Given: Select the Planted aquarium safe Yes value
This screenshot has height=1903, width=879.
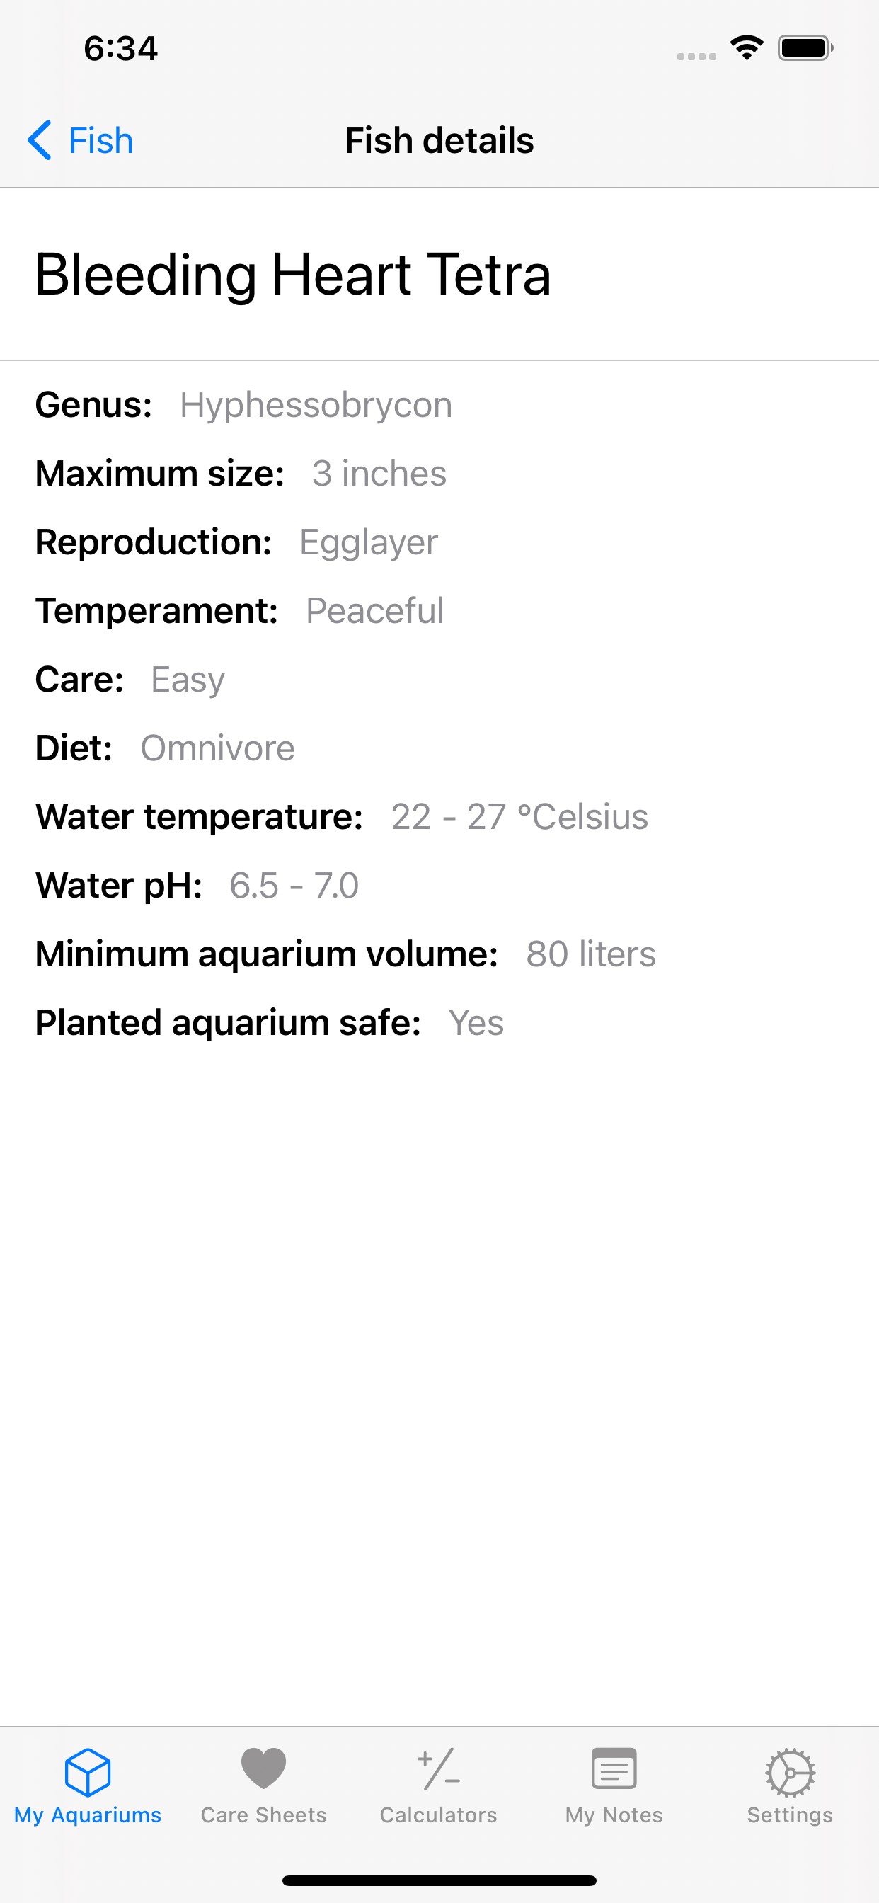Looking at the screenshot, I should pyautogui.click(x=476, y=1023).
